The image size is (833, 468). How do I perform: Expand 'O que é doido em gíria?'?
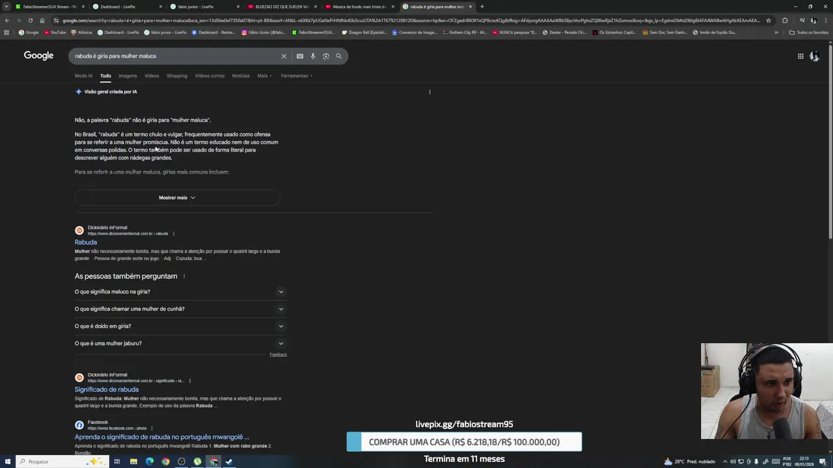(x=180, y=326)
